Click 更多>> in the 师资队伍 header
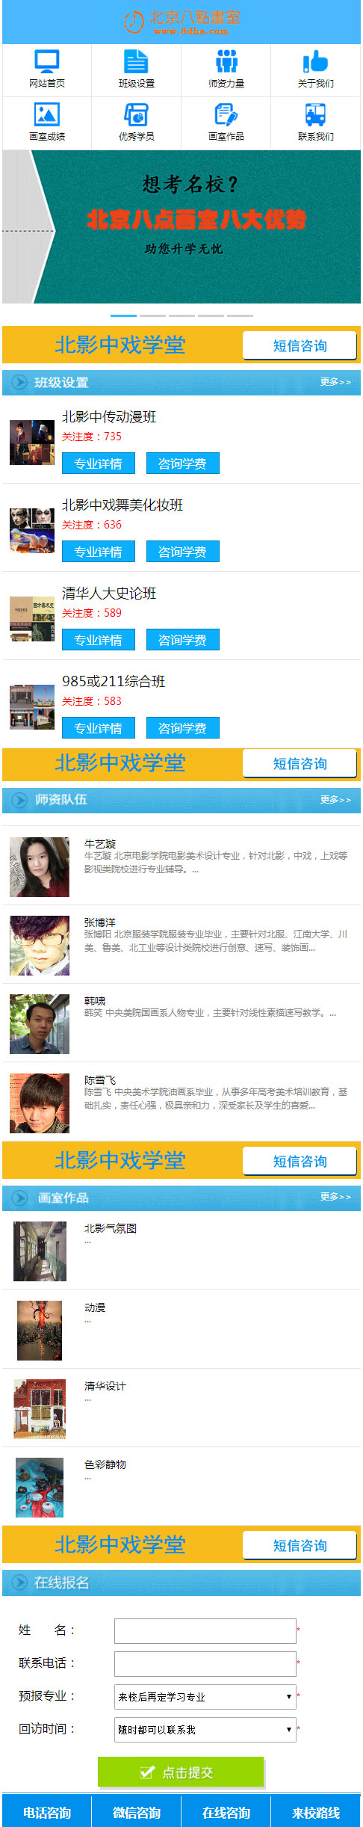Viewport: 363px width, 1827px height. click(336, 800)
